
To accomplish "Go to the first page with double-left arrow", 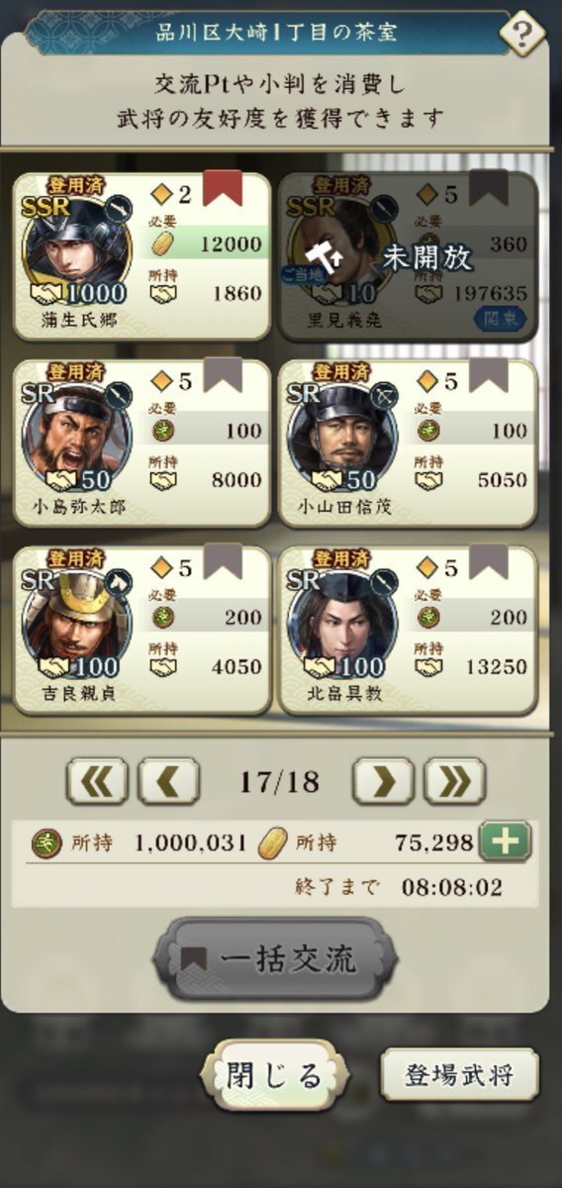I will 97,781.
